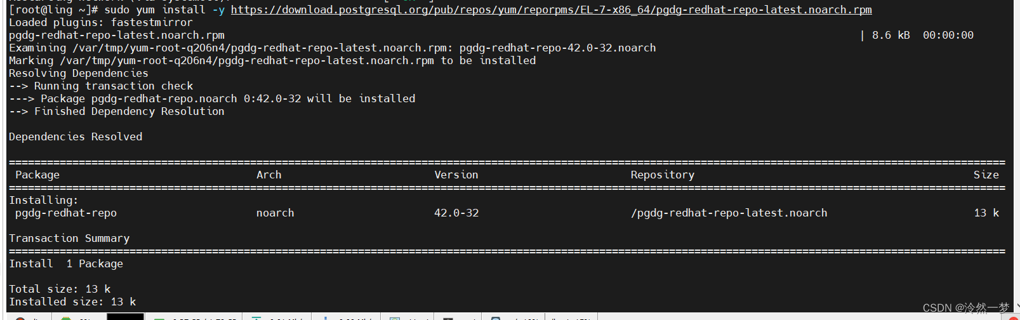Click the '8.6 kB' download size value
Image resolution: width=1020 pixels, height=320 pixels.
891,35
